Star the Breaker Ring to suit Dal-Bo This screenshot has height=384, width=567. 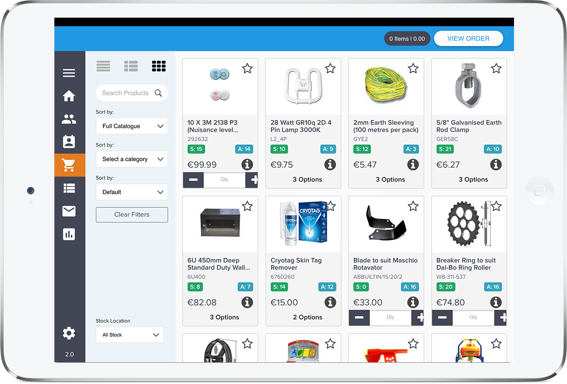(x=496, y=206)
